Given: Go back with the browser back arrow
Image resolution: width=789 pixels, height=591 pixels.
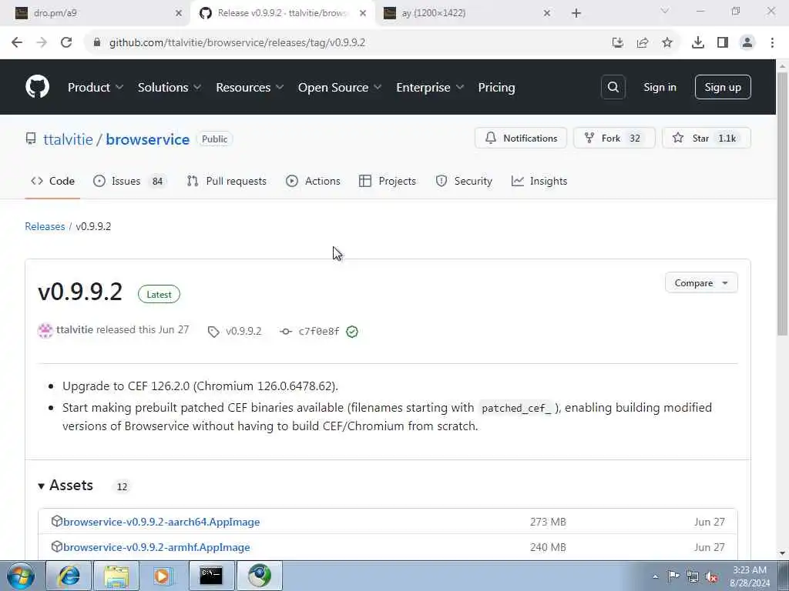Looking at the screenshot, I should (17, 42).
